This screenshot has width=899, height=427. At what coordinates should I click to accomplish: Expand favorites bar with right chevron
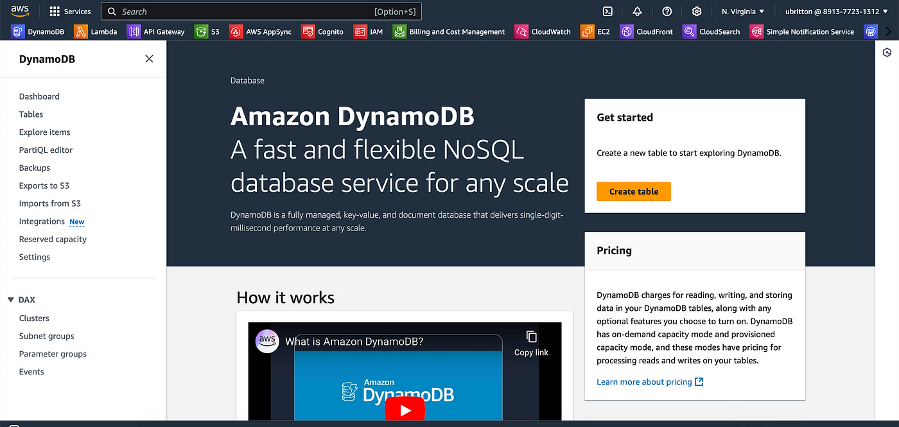pyautogui.click(x=888, y=31)
